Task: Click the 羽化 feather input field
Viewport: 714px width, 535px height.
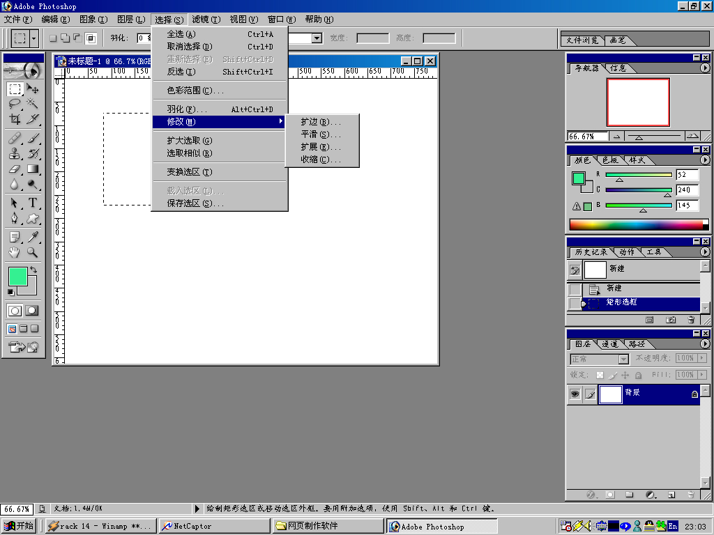Action: click(144, 38)
